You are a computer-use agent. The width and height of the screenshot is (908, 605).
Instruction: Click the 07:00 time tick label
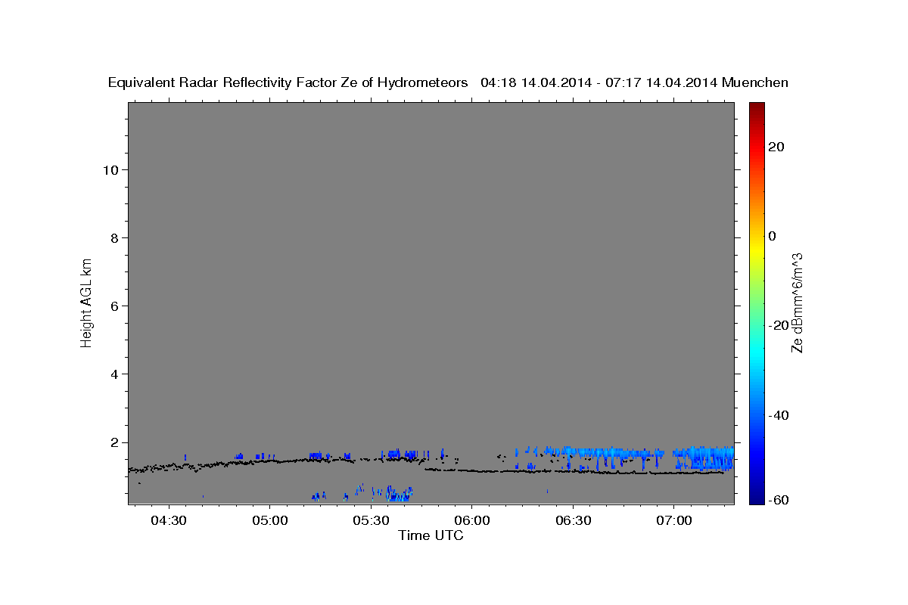(673, 520)
